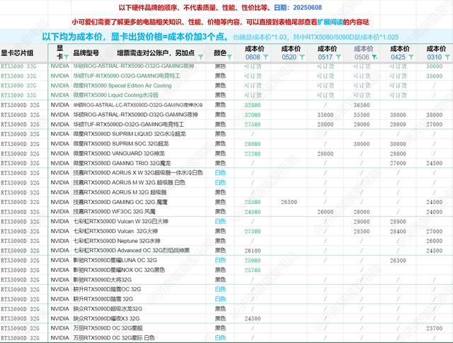Click the price 25500 for 技嘉 GAMING OC
This screenshot has height=343, width=453.
[x=253, y=202]
